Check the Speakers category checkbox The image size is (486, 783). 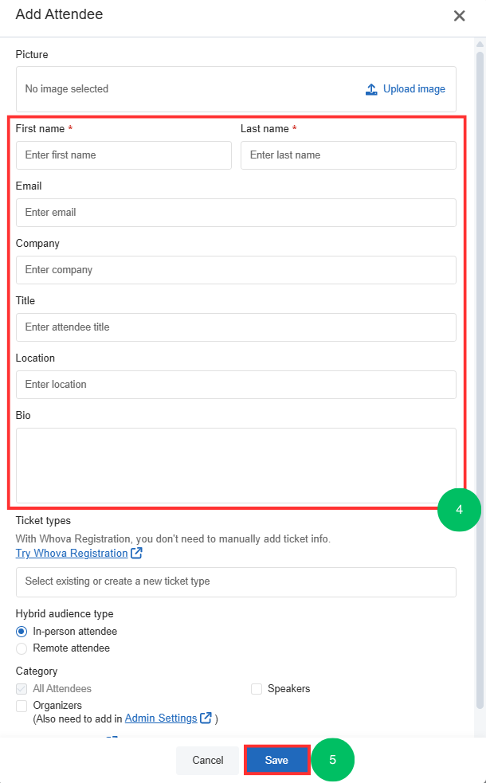[x=257, y=689]
